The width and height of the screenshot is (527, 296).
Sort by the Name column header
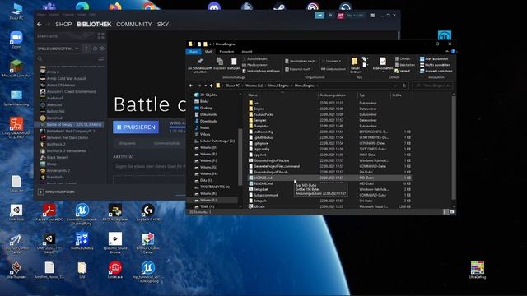click(253, 95)
